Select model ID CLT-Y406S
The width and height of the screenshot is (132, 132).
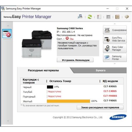pyautogui.click(x=110, y=100)
